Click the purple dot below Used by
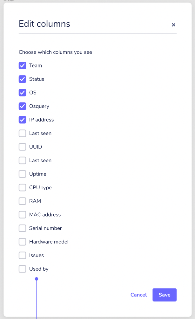 pyautogui.click(x=37, y=279)
